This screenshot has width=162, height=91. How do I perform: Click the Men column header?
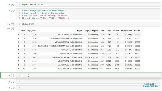click(x=109, y=31)
